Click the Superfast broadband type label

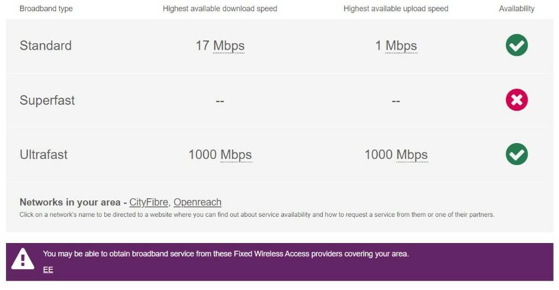point(47,100)
